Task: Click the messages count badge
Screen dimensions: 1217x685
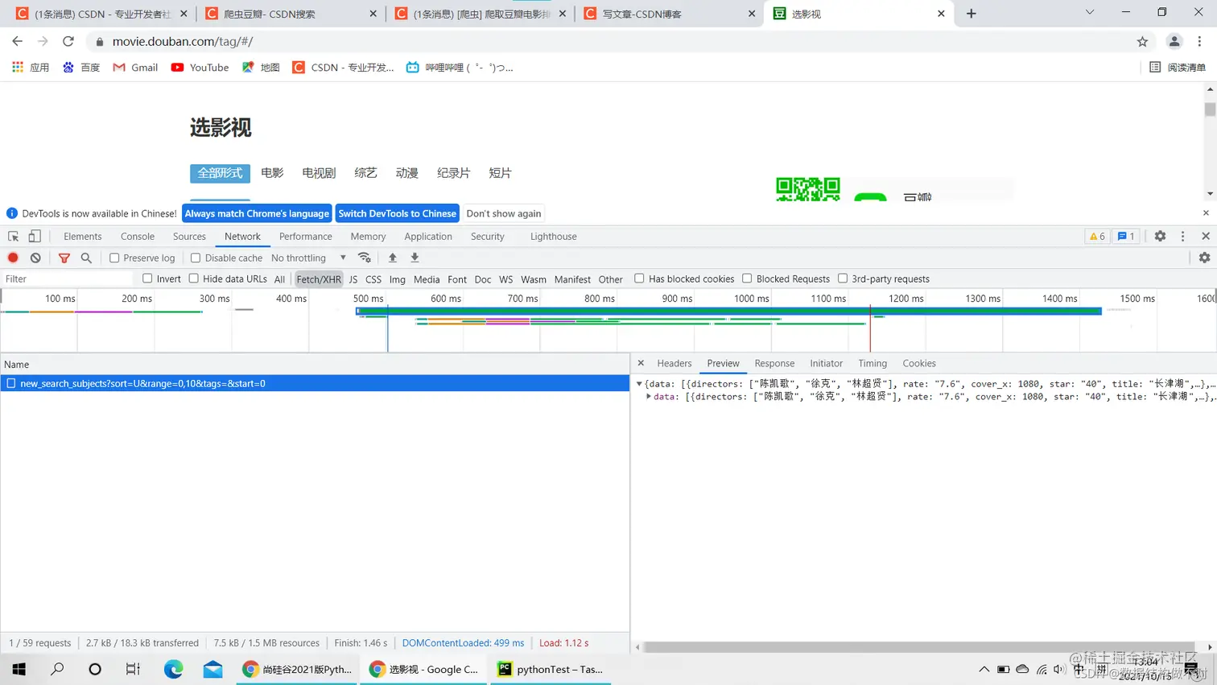Action: click(x=1126, y=237)
